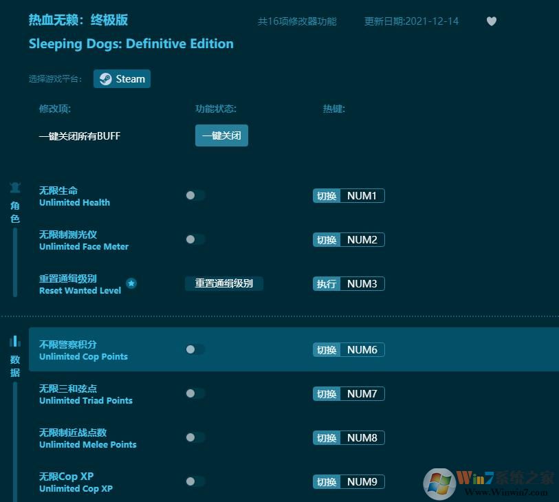Enable Unlimited Cop Points switch
Screen dimensions: 559x502
[195, 349]
